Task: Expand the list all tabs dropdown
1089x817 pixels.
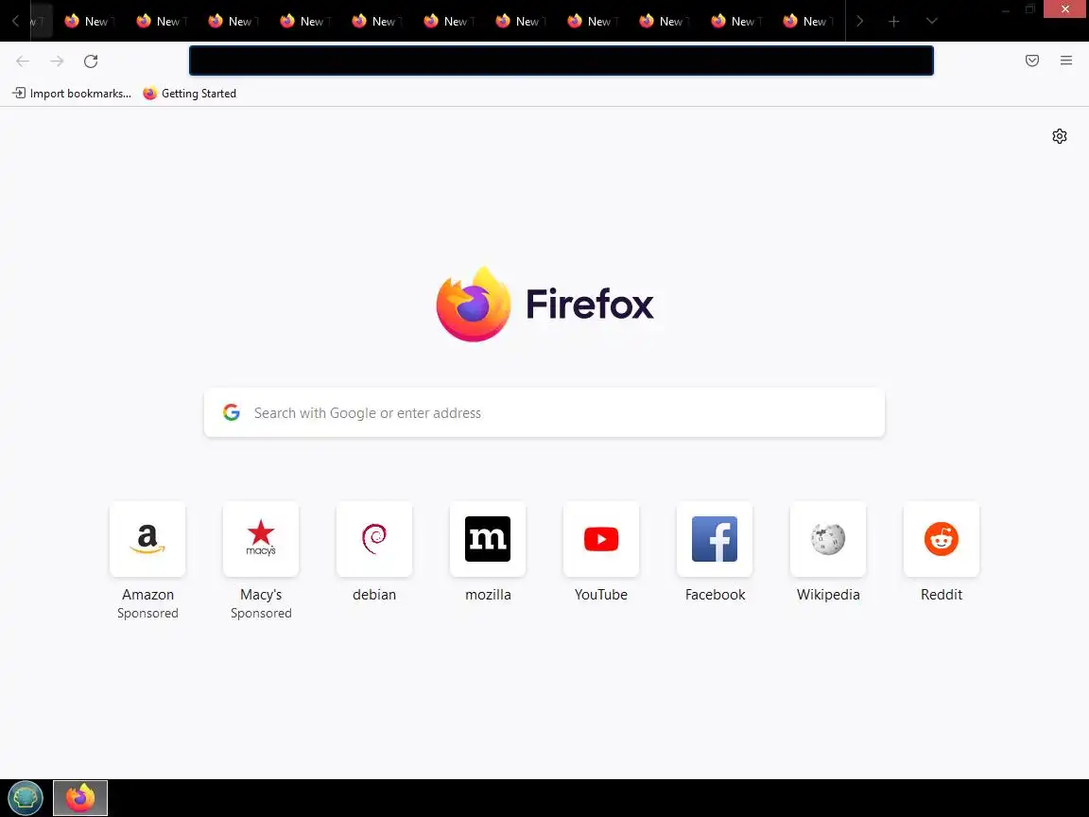Action: [932, 22]
